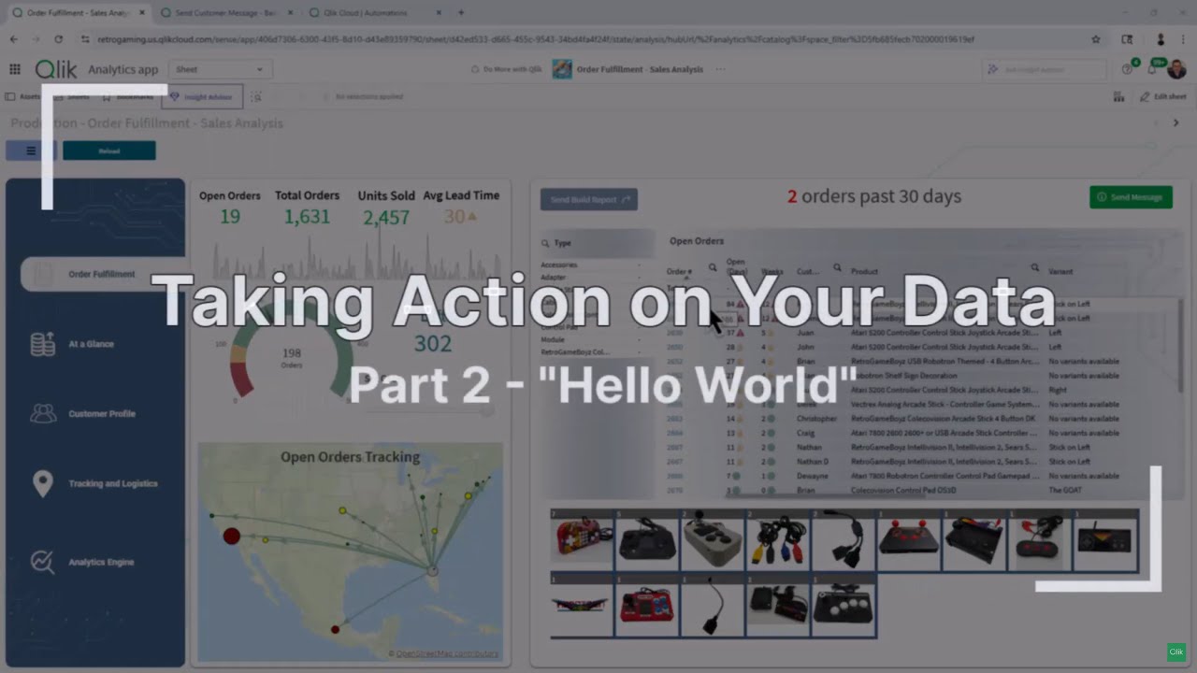Open the Qlik help icon
Image resolution: width=1197 pixels, height=673 pixels.
pyautogui.click(x=1127, y=69)
